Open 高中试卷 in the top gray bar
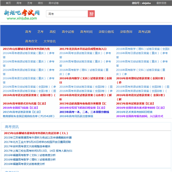 tap(54, 3)
